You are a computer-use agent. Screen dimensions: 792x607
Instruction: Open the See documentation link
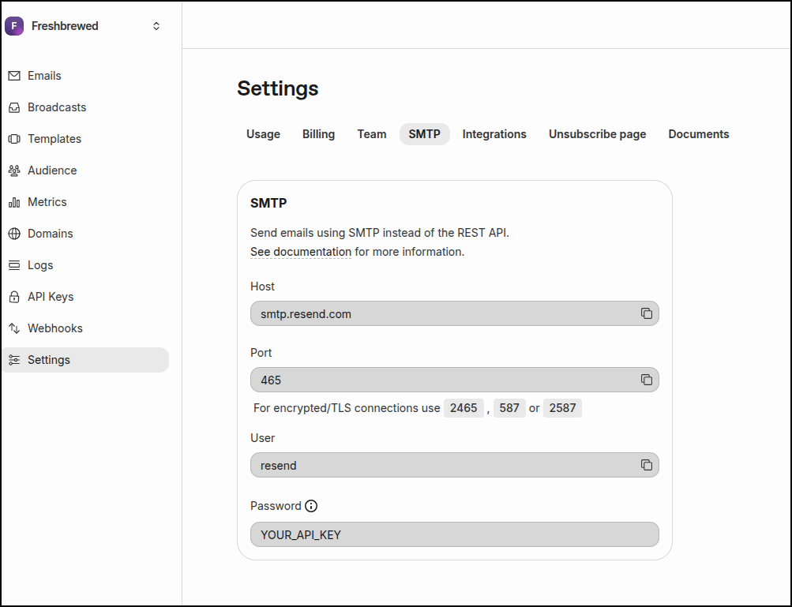click(300, 252)
